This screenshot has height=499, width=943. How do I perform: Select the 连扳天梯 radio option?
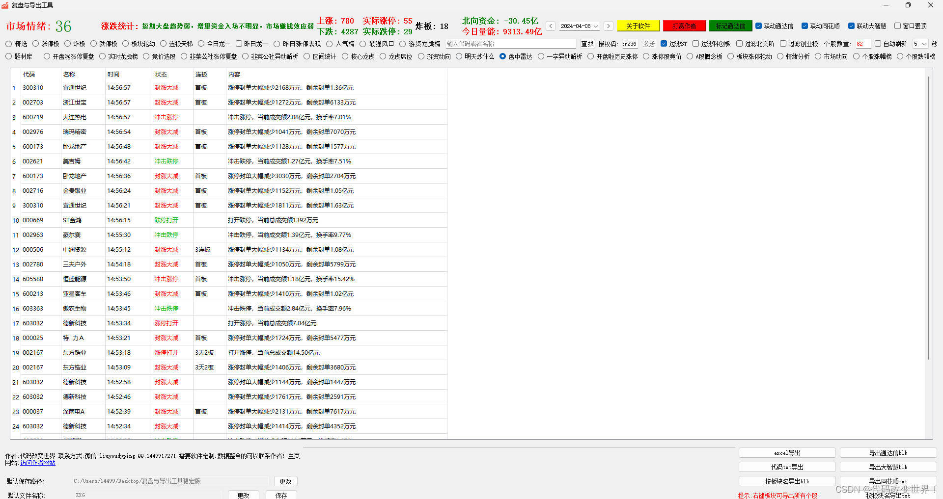click(x=163, y=44)
